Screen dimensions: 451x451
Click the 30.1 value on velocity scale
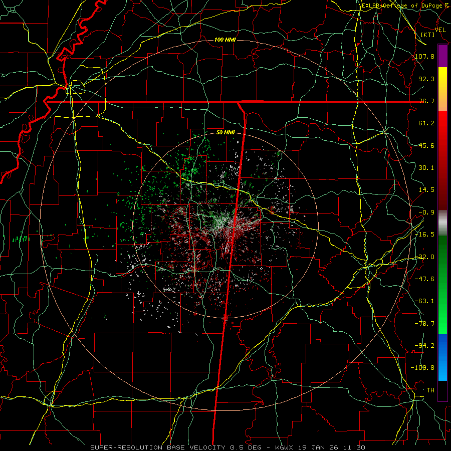point(426,168)
